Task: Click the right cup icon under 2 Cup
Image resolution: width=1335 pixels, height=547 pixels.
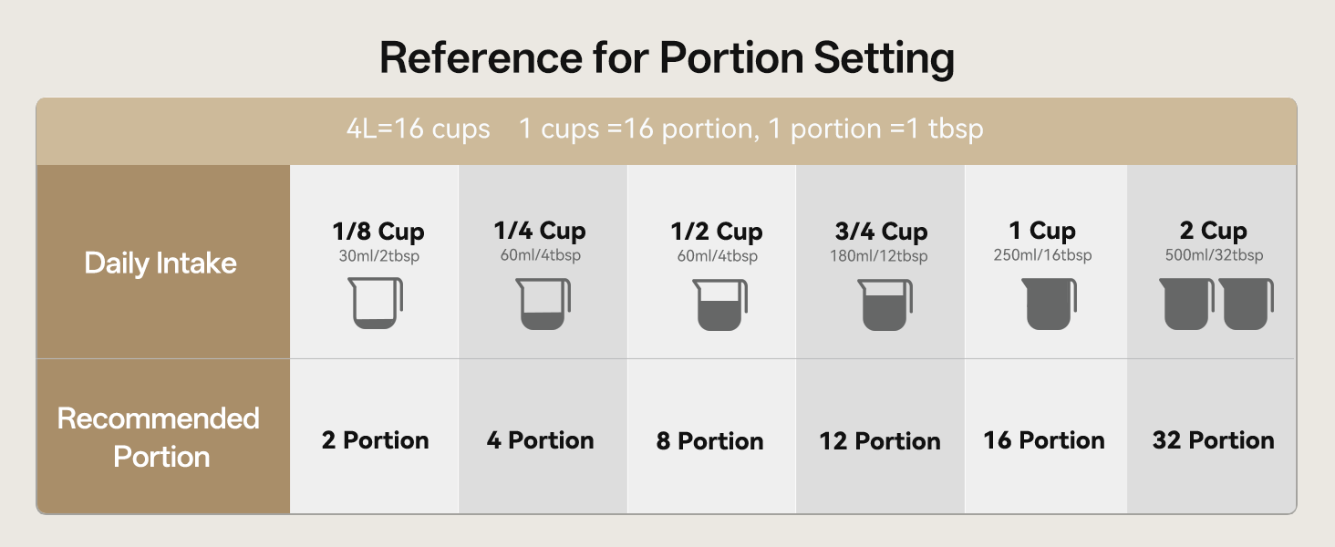Action: [x=1246, y=304]
